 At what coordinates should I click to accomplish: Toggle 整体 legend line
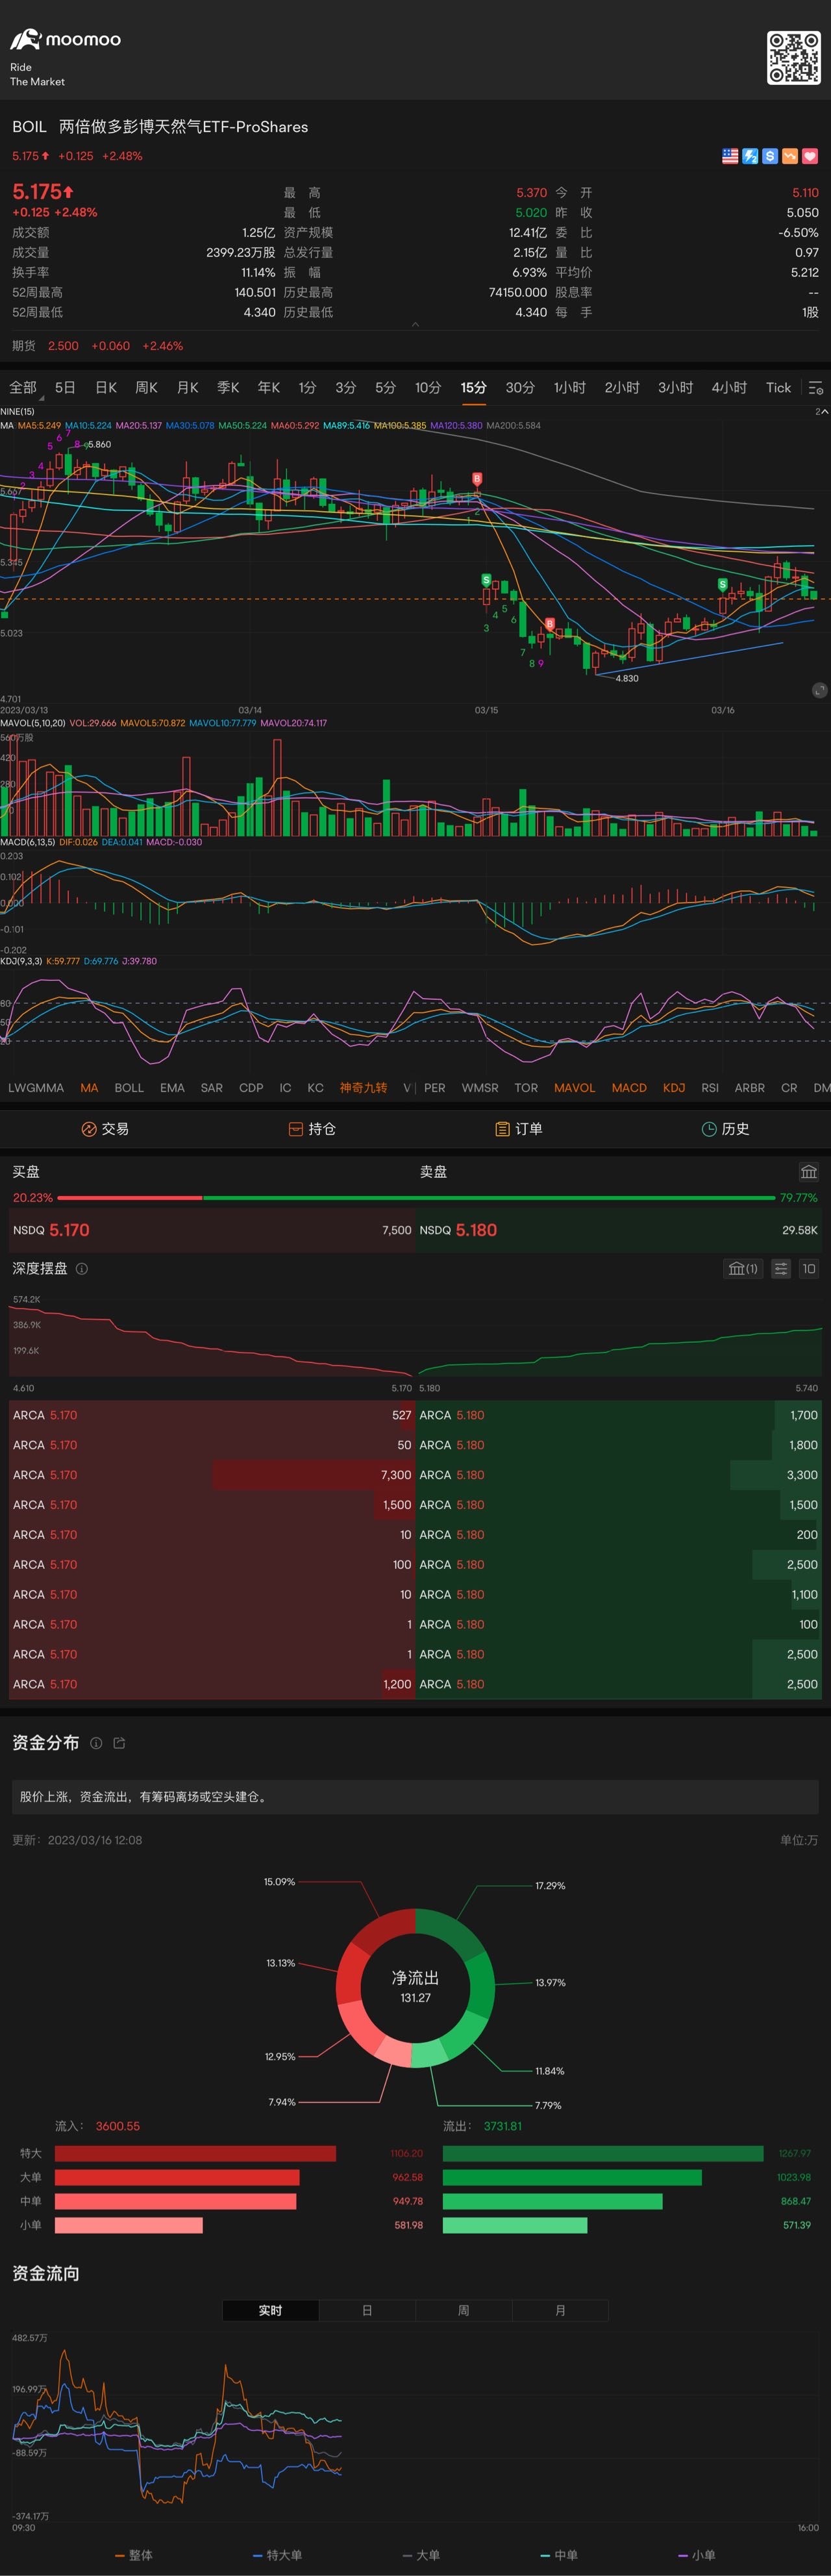coord(134,2555)
